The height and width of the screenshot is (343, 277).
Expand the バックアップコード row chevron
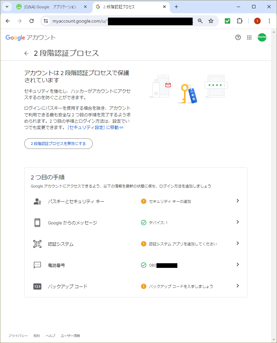(x=237, y=286)
